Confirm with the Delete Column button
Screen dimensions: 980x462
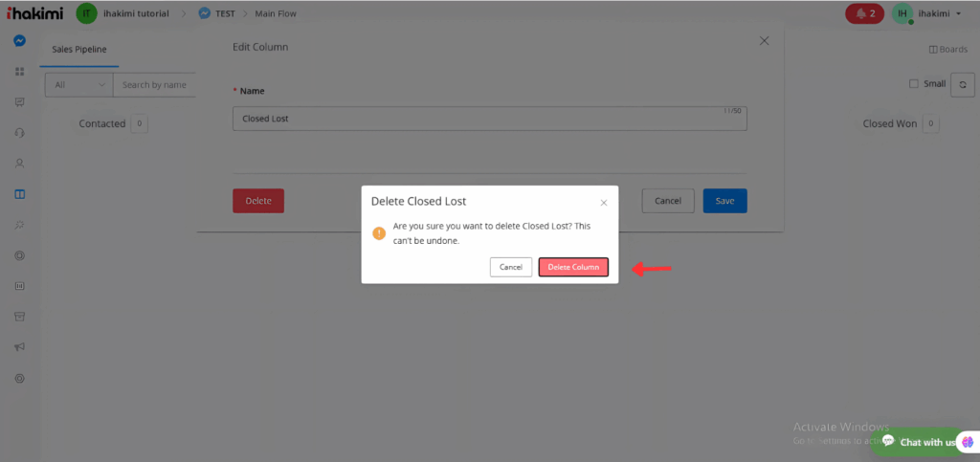[573, 267]
